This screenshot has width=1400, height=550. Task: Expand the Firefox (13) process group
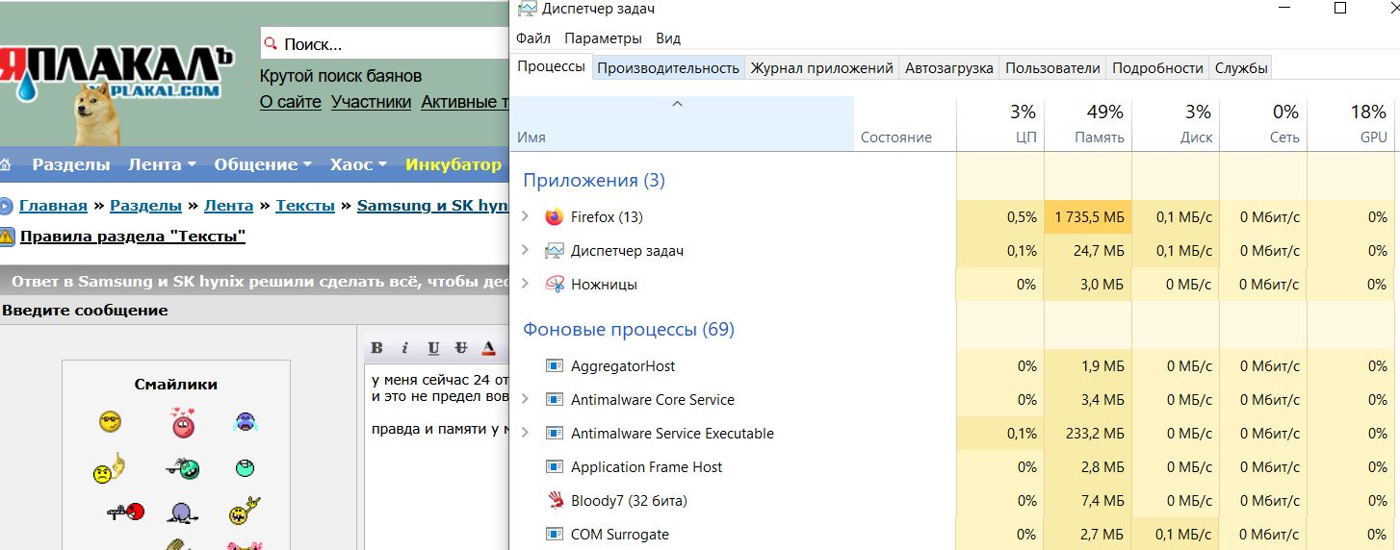tap(525, 217)
